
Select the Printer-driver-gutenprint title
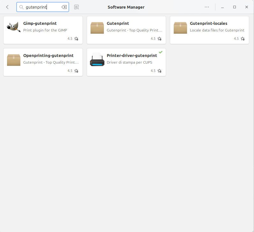click(132, 56)
